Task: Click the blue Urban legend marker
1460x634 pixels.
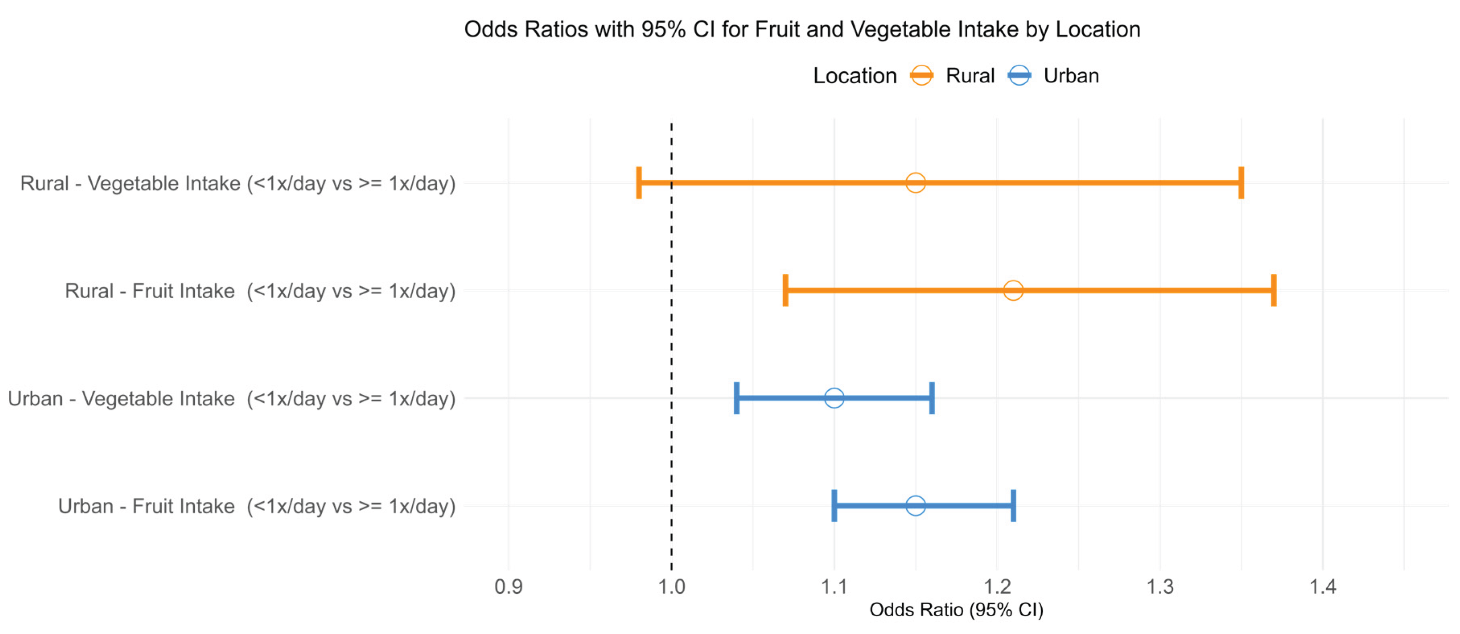Action: (x=1019, y=75)
